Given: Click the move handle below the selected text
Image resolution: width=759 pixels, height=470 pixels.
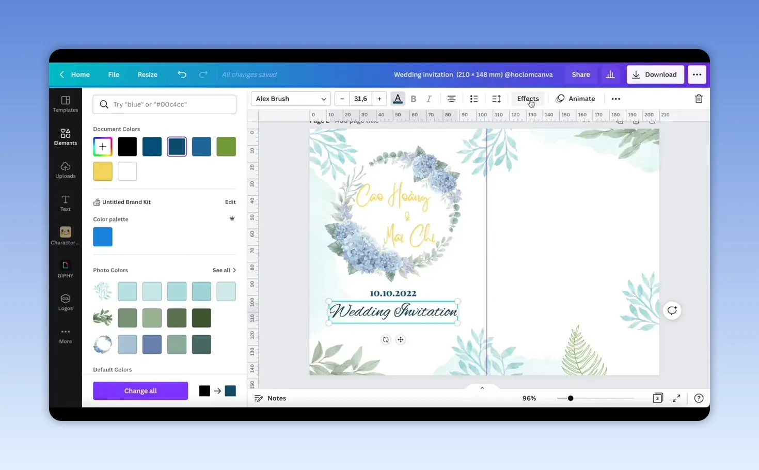Looking at the screenshot, I should 401,340.
